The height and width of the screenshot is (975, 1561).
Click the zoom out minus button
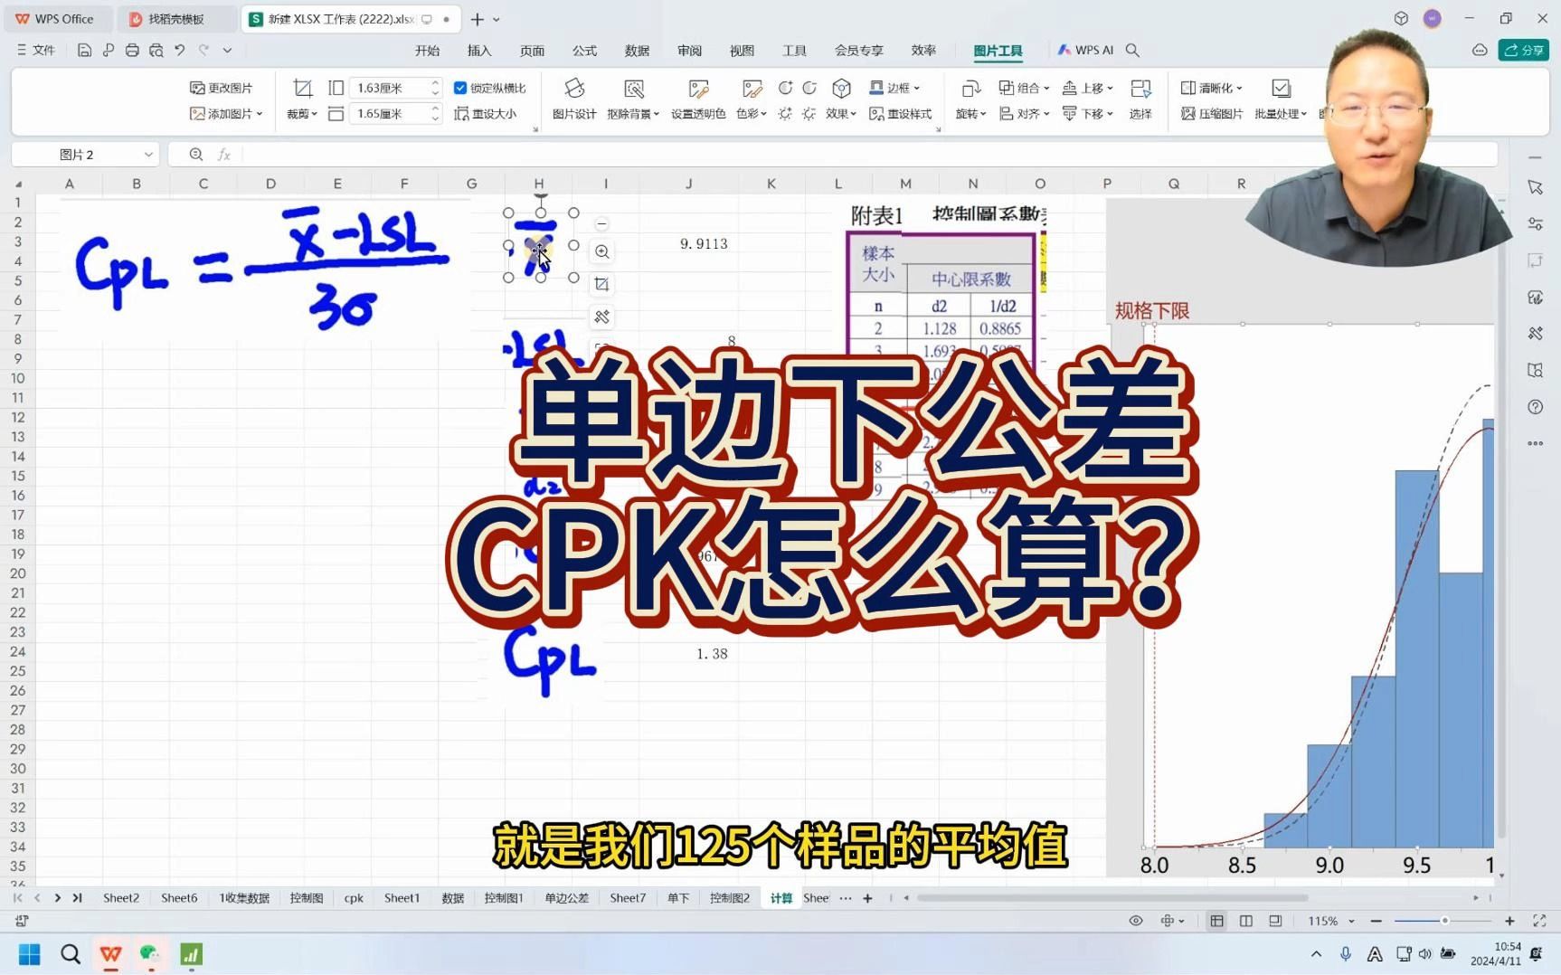(x=1377, y=921)
